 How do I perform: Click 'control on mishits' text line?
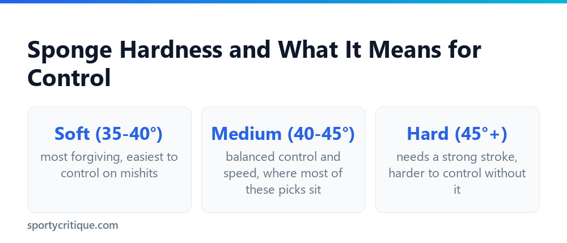click(109, 173)
